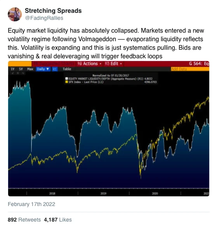Click the Stretching Spreads display name
217x227 pixels.
(x=53, y=11)
